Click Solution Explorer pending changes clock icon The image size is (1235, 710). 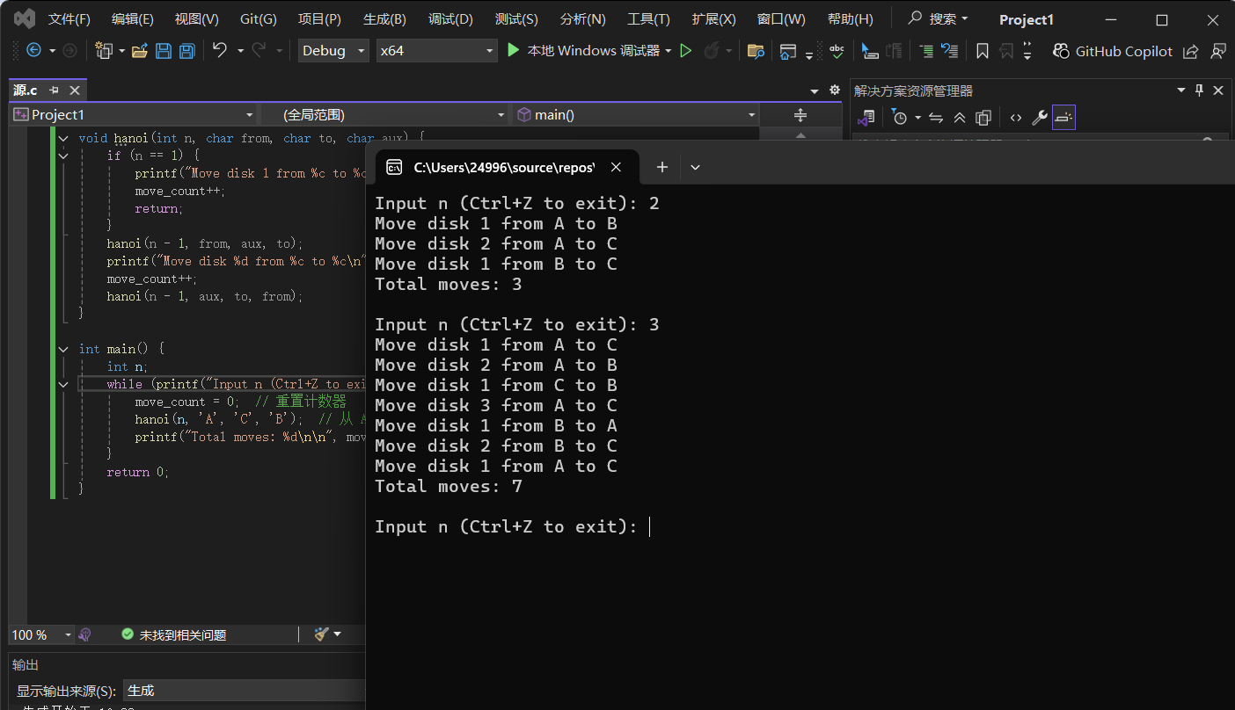(899, 117)
